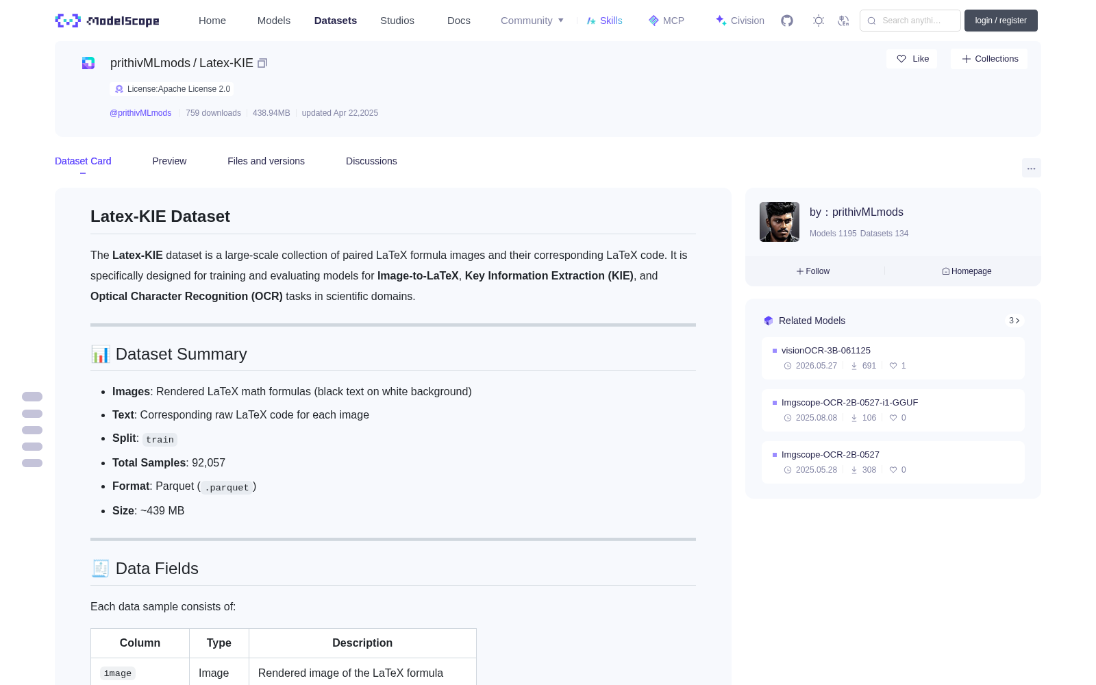The image size is (1096, 685).
Task: Click the search magnifier icon
Action: pyautogui.click(x=872, y=21)
